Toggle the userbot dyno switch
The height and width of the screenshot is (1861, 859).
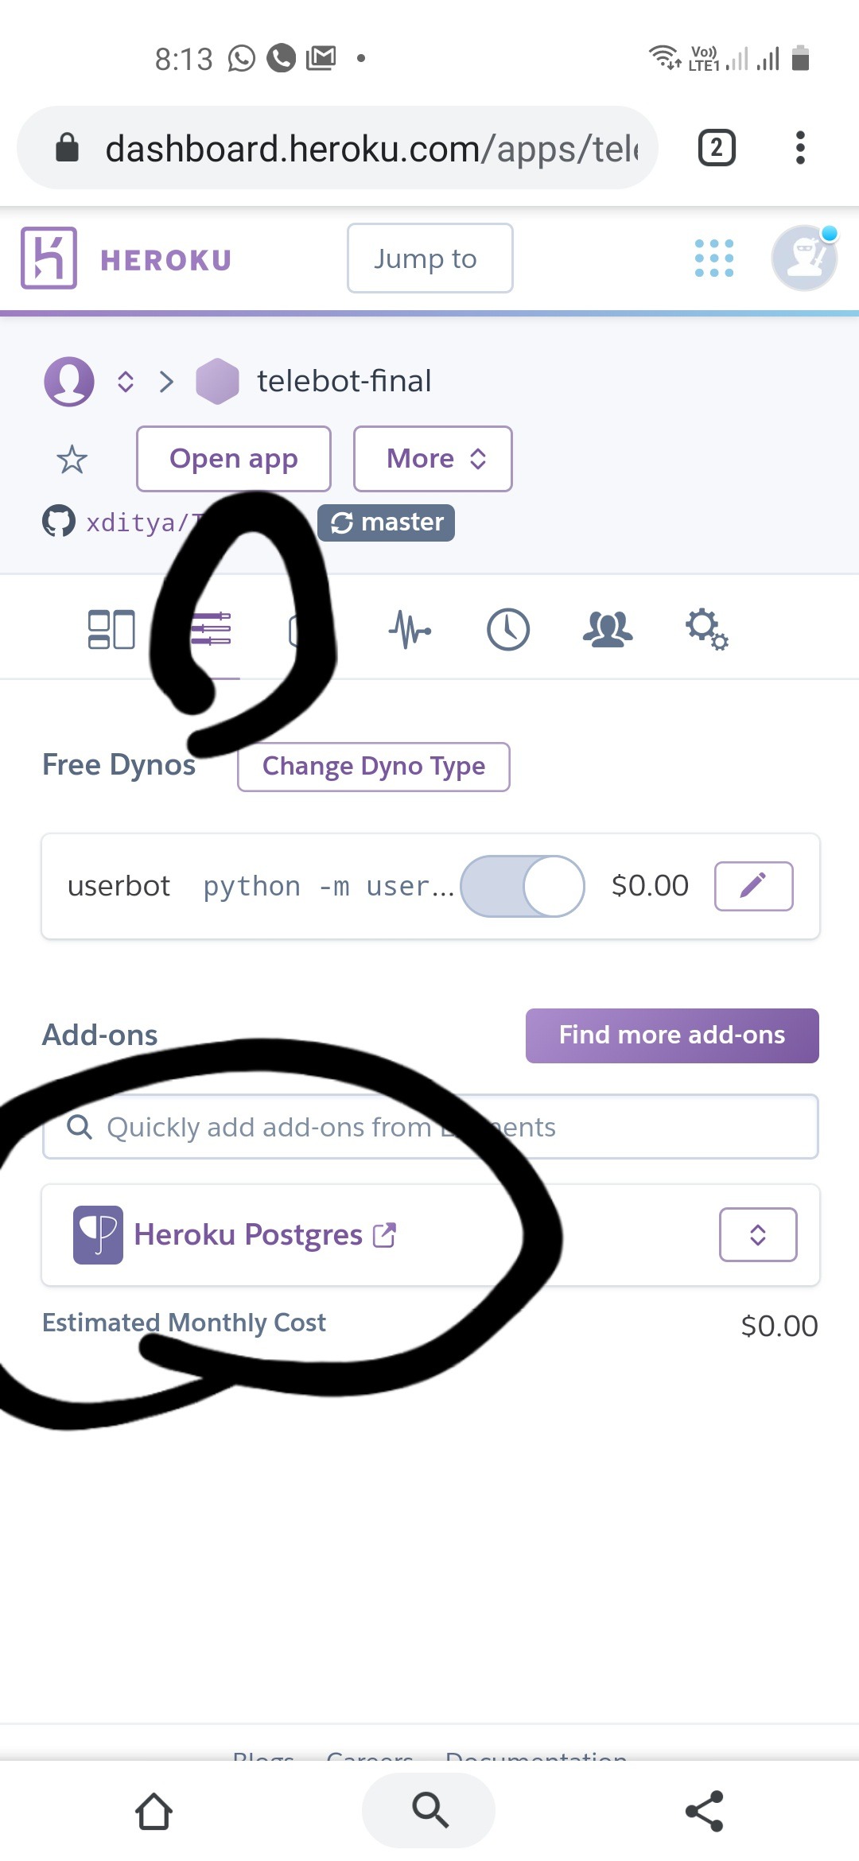pos(523,886)
